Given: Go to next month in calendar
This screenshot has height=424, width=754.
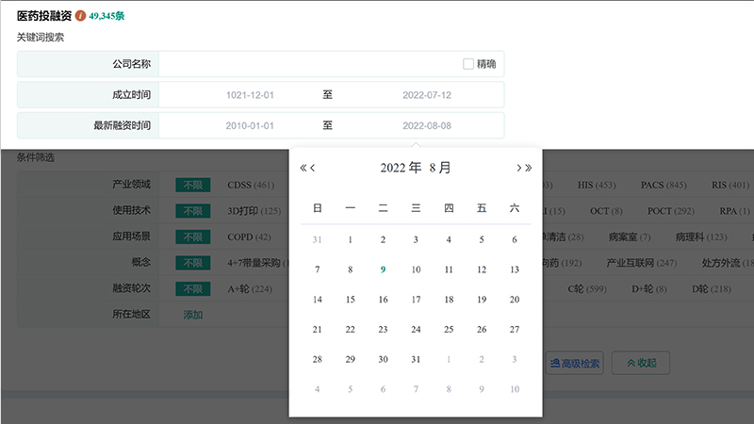Looking at the screenshot, I should click(519, 168).
